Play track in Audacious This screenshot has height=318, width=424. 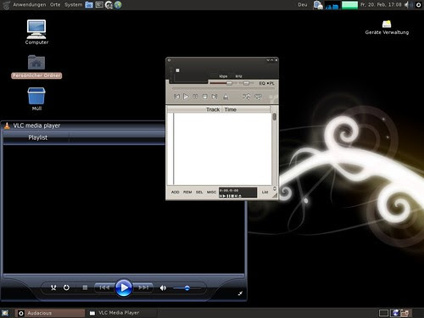point(186,97)
